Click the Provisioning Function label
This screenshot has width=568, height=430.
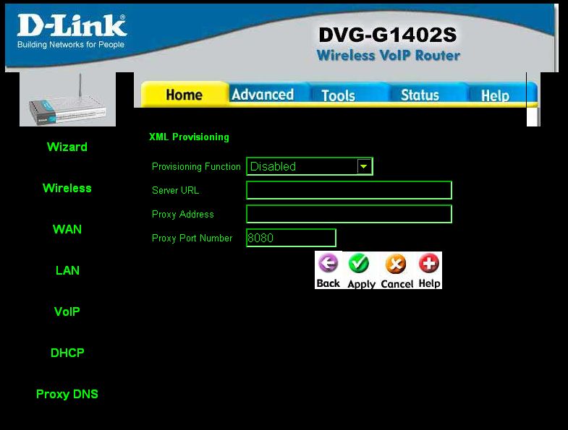click(196, 166)
